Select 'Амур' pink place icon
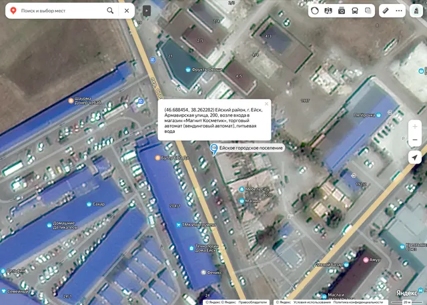This screenshot has width=427, height=305. coord(366,260)
